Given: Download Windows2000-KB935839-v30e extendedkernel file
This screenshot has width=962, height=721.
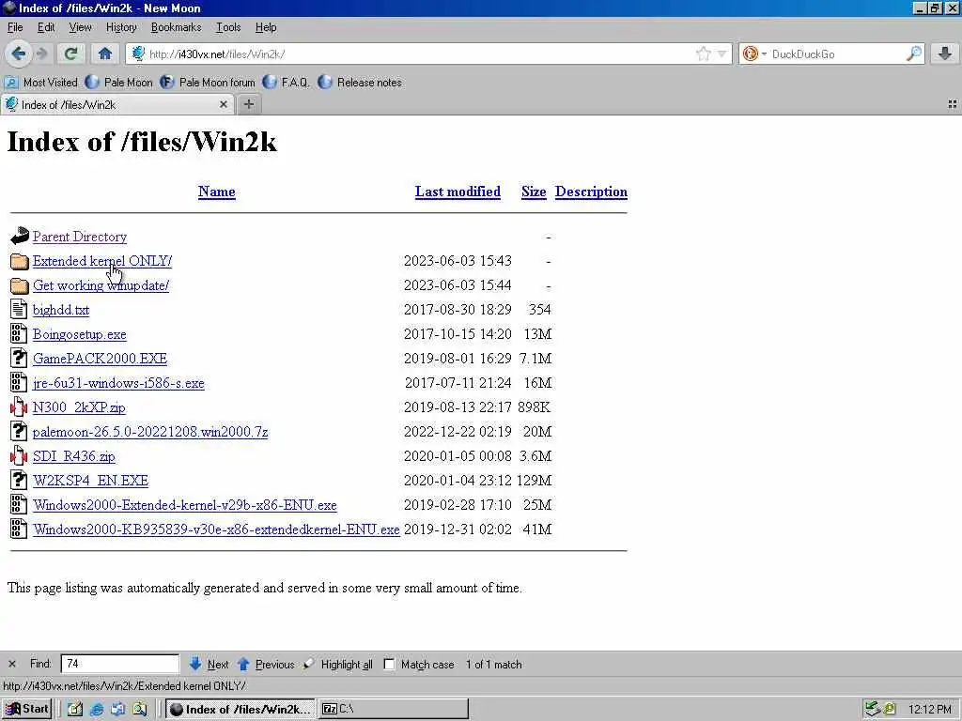Looking at the screenshot, I should (216, 529).
